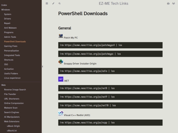
Task: Click the Visual C++ Redist (AIO) label
Action: click(x=77, y=115)
